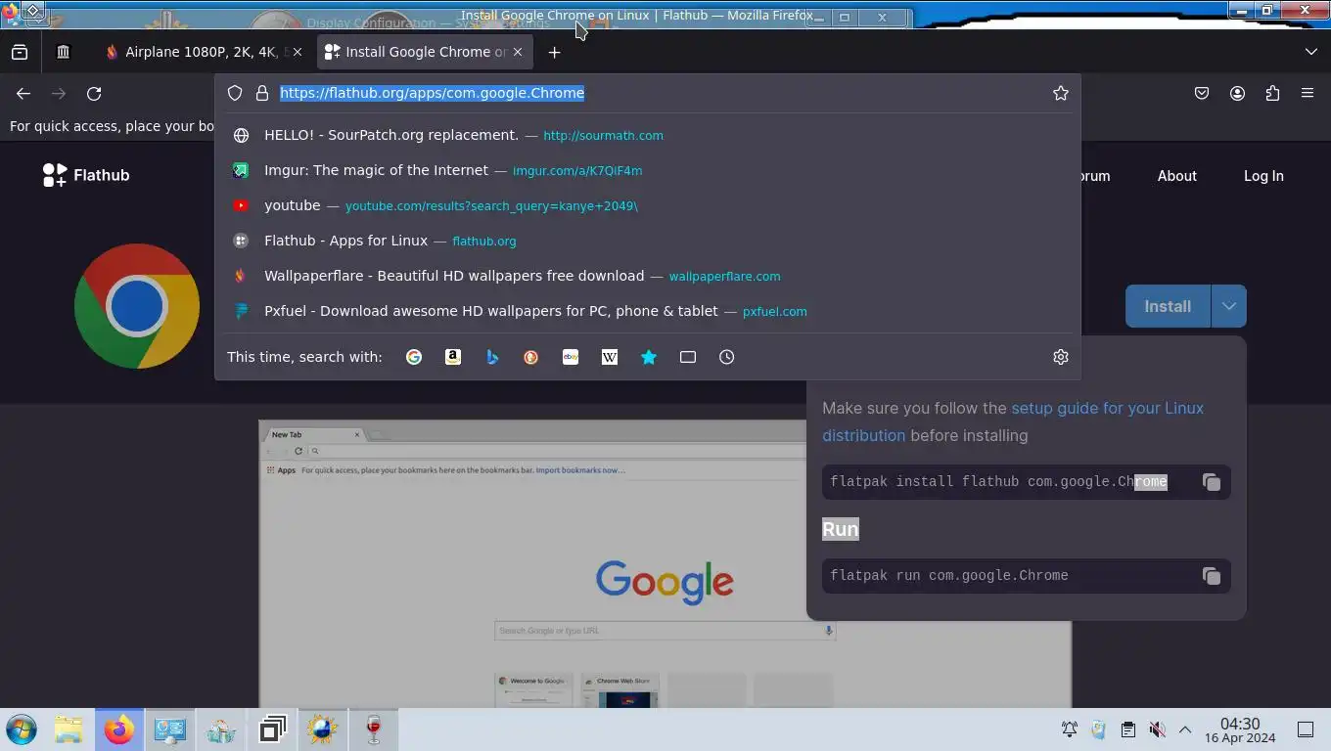1331x751 pixels.
Task: Click the browser Back arrow
Action: 23,94
